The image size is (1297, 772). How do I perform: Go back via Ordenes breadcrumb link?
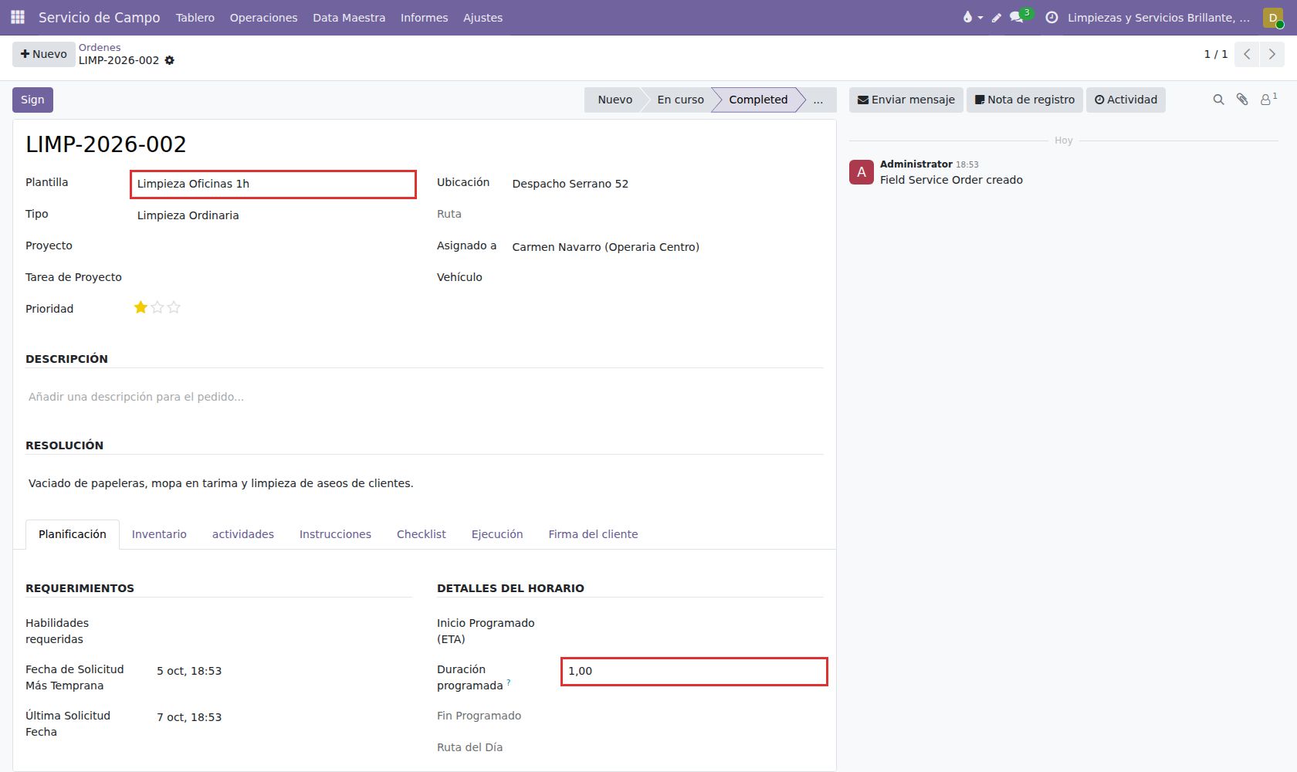[x=100, y=47]
